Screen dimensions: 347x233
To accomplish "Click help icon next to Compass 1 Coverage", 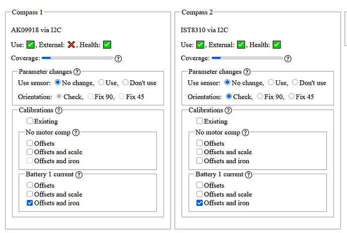I will [118, 59].
